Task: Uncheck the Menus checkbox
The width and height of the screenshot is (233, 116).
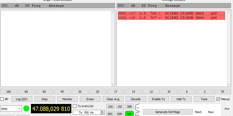Action: click(218, 99)
